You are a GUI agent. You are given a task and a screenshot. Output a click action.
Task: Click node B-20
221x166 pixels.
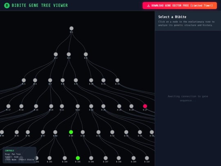51,106
